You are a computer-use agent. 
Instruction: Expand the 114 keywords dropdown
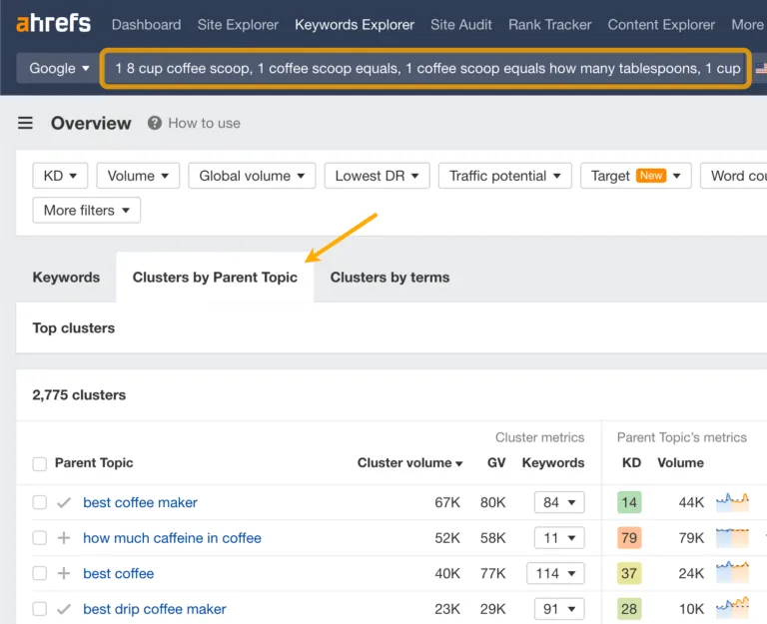pos(555,573)
